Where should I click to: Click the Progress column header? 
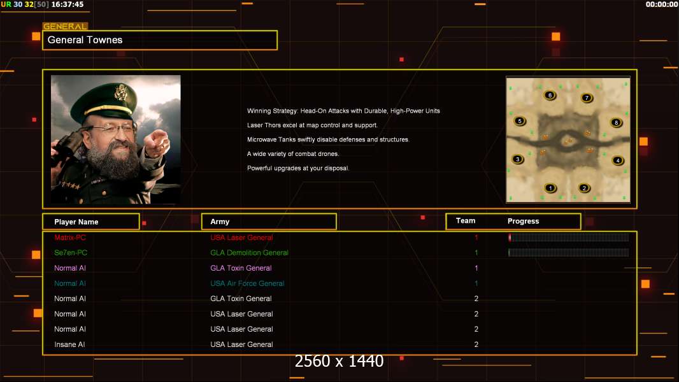[523, 221]
